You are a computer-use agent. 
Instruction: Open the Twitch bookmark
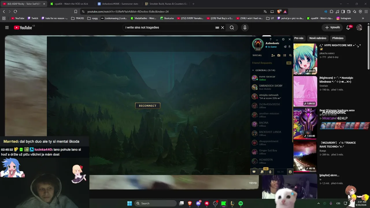(33, 18)
